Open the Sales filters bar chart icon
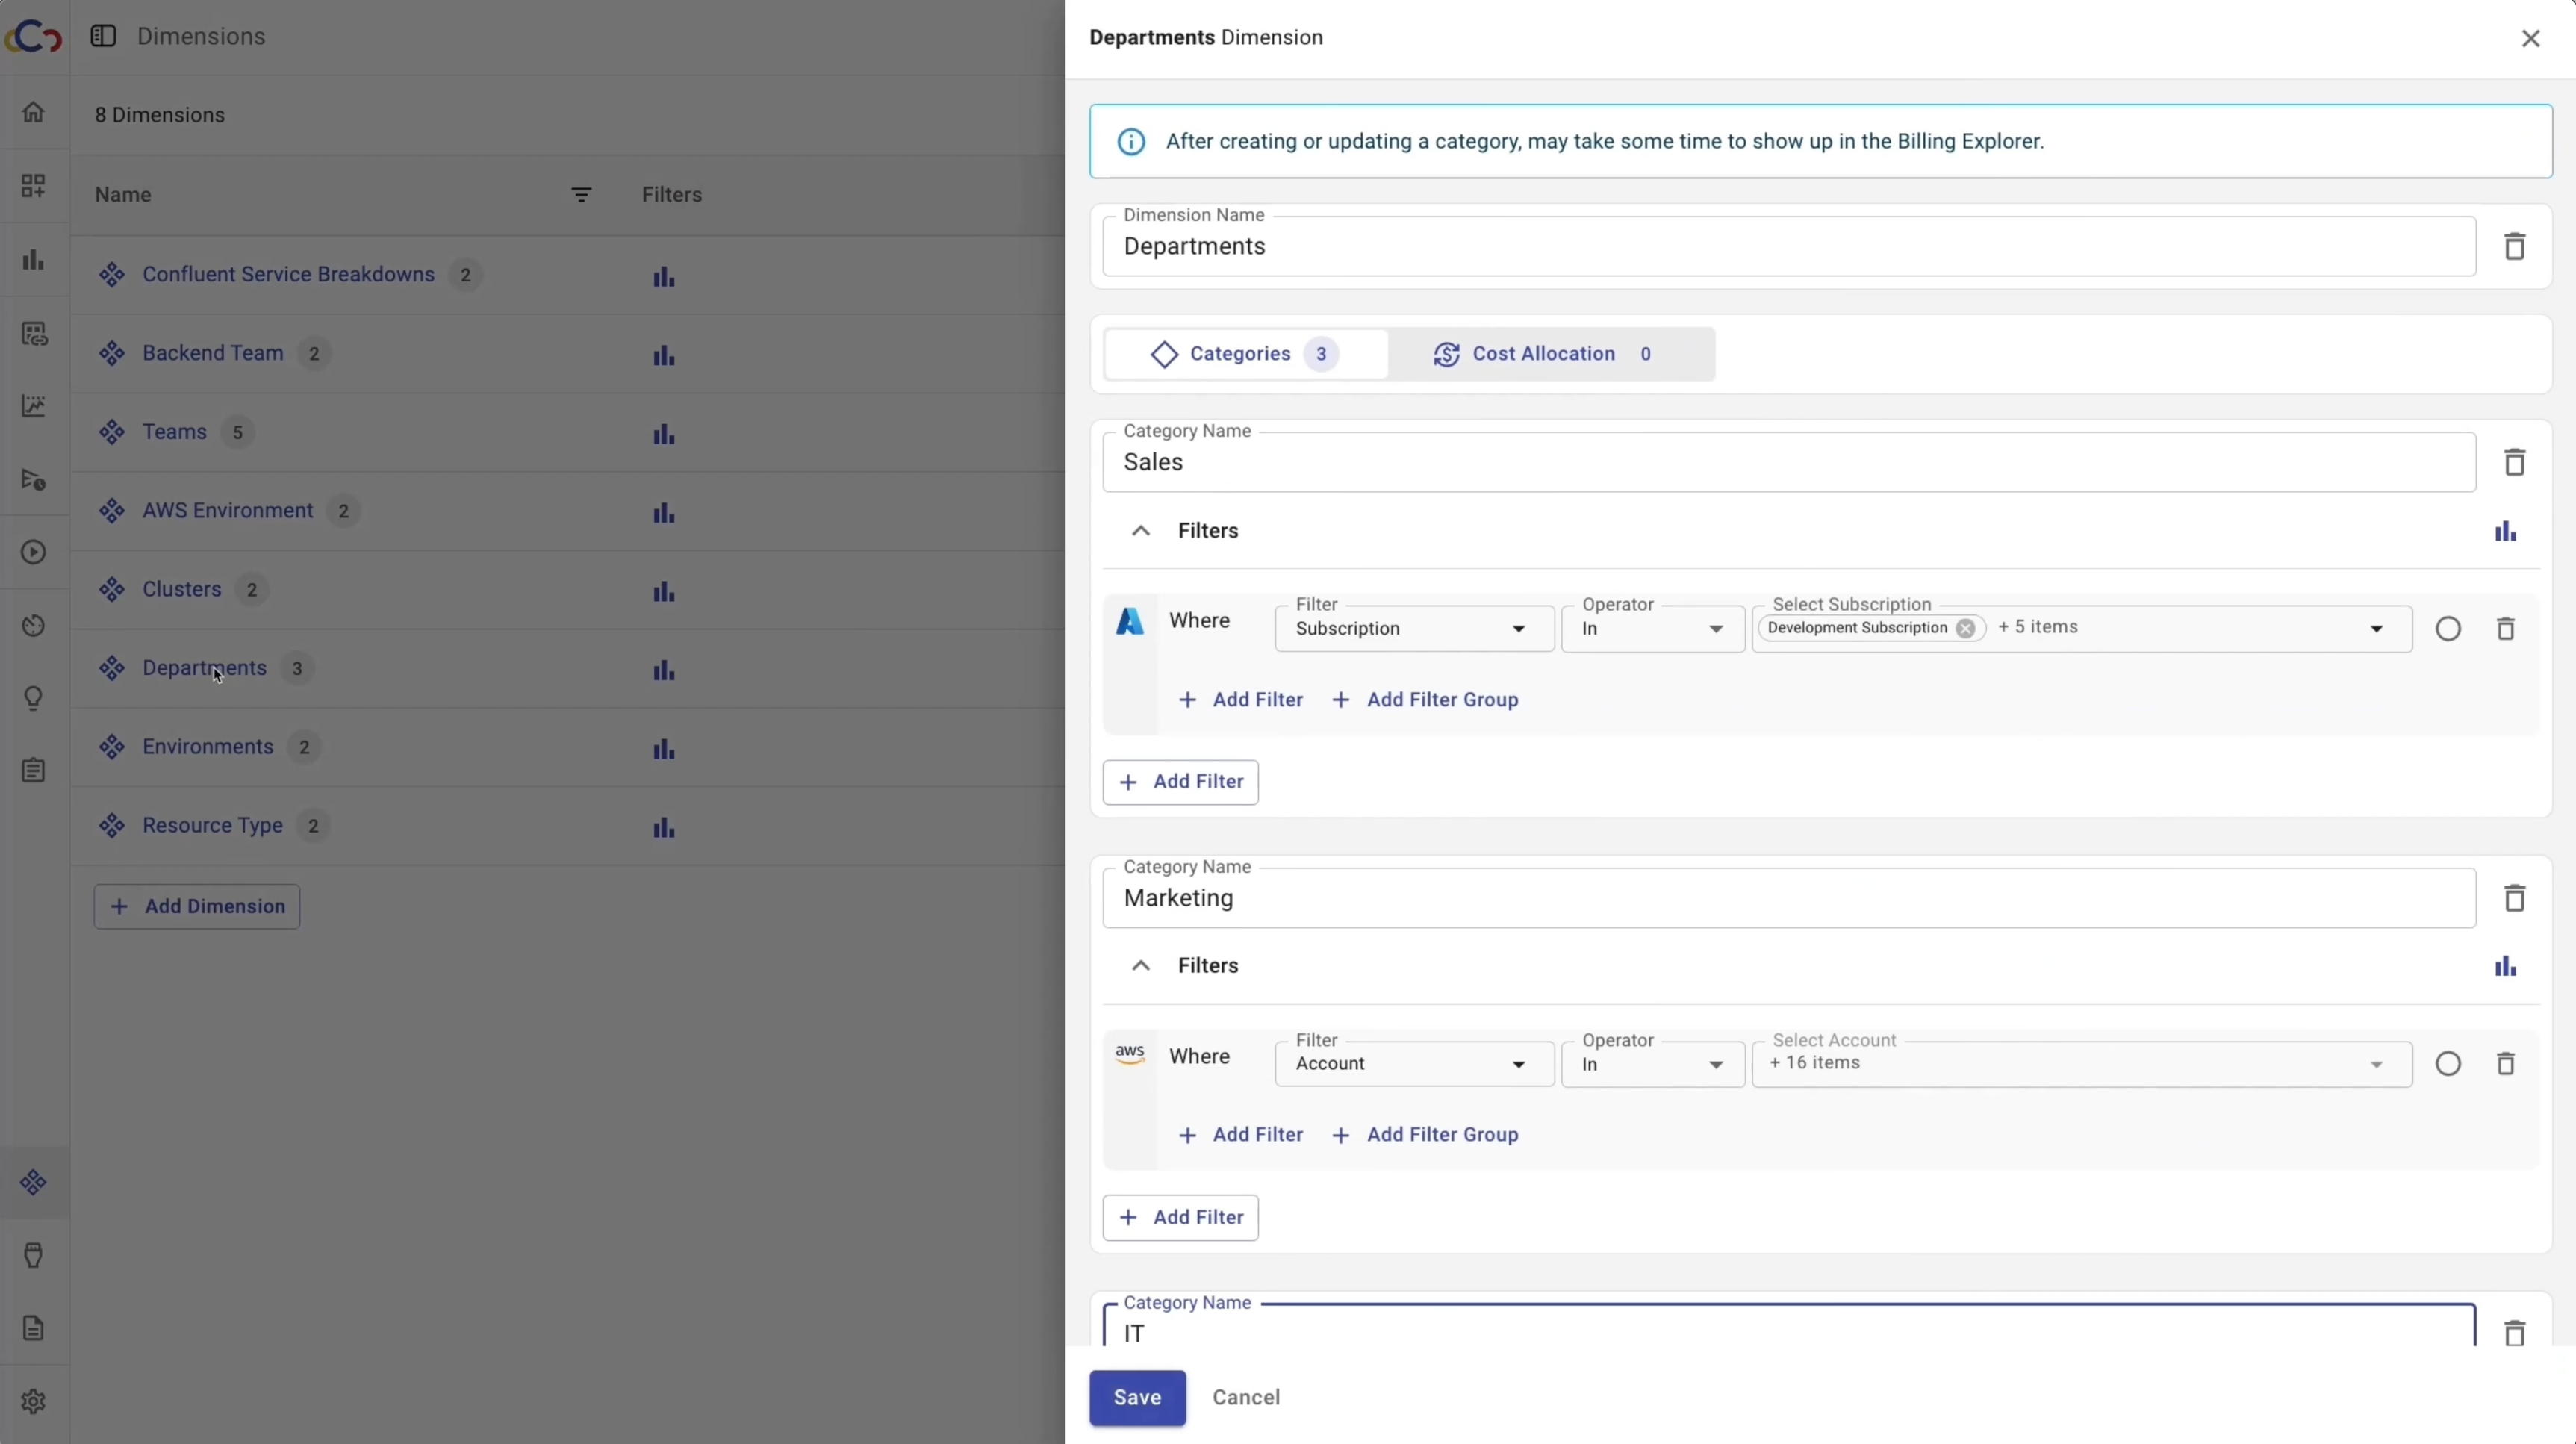 click(2504, 531)
